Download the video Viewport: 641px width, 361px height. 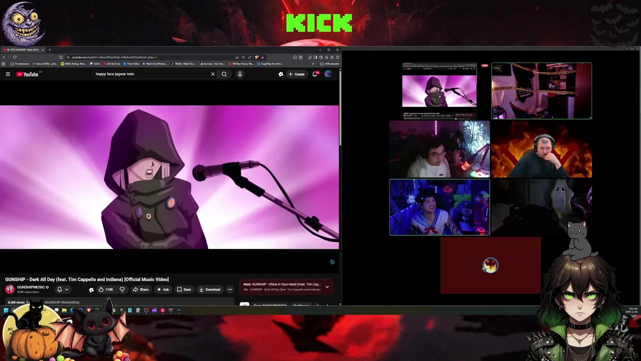(x=209, y=289)
